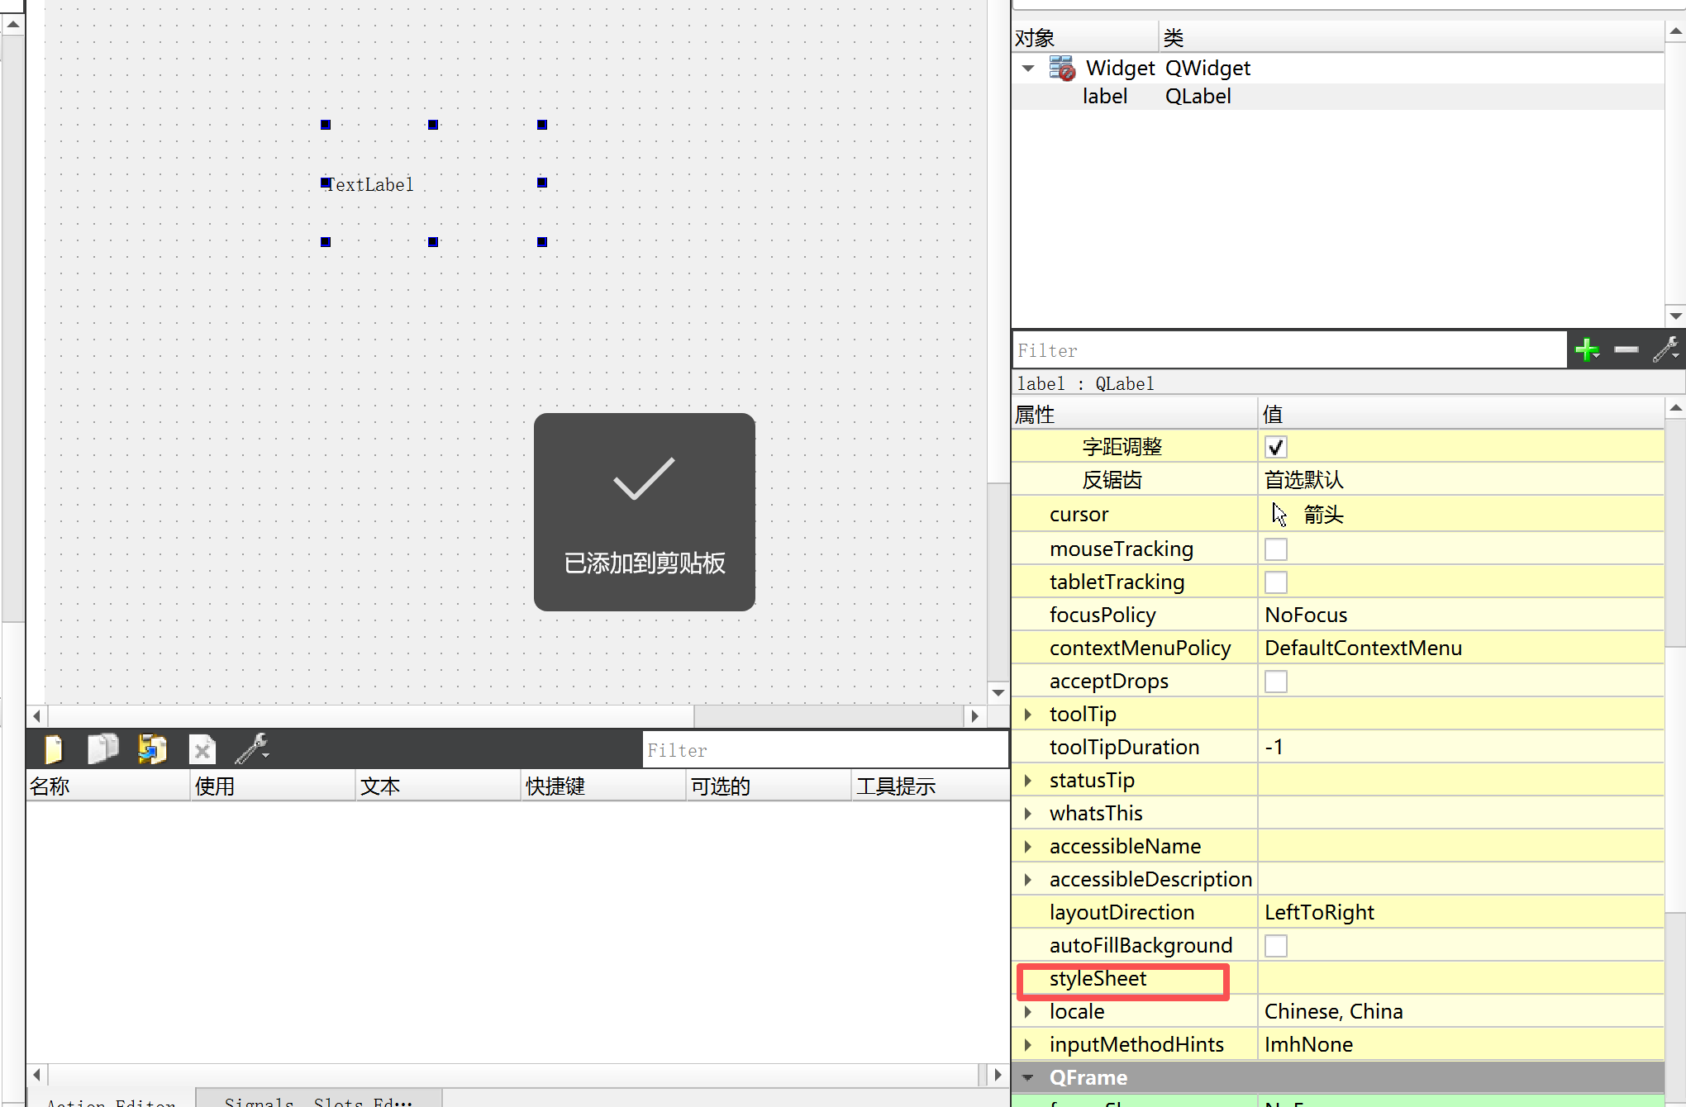Click the New action icon
Viewport: 1686px width, 1107px height.
coord(54,749)
